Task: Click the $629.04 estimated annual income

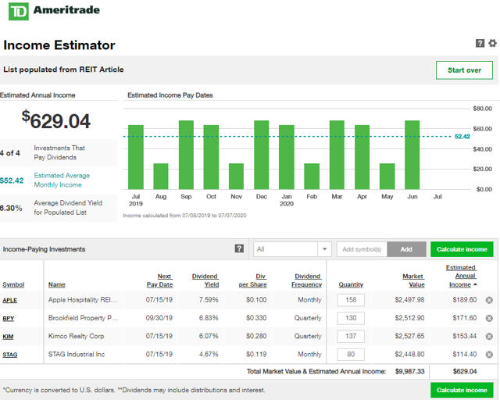Action: click(56, 120)
